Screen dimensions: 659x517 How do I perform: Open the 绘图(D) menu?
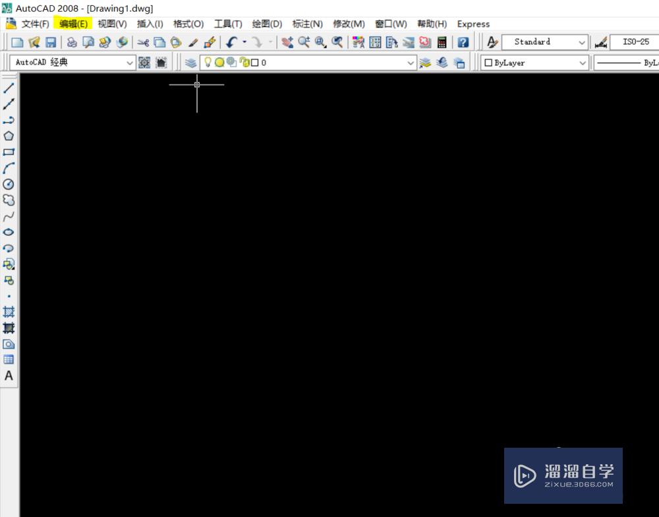(x=266, y=24)
